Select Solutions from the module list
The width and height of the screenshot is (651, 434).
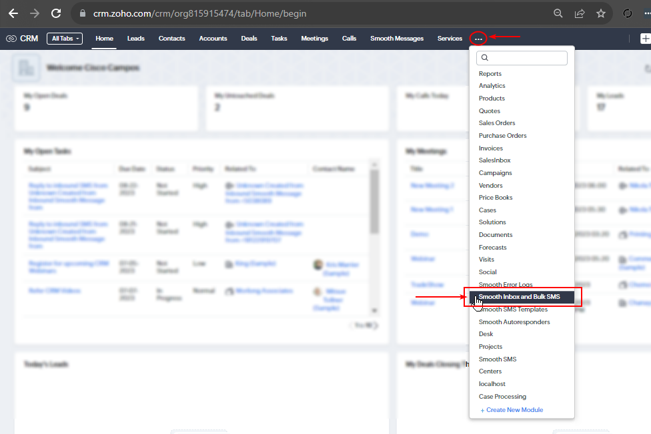[492, 222]
